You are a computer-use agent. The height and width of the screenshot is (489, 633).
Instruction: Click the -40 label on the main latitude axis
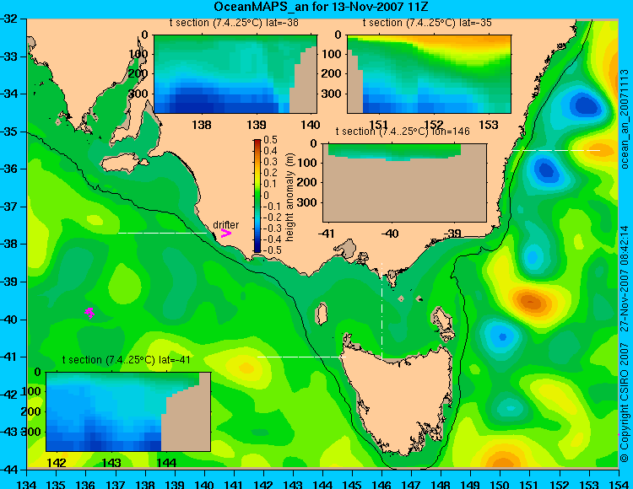click(9, 320)
